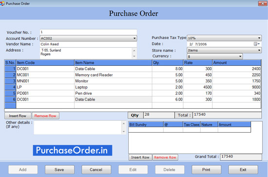Expand the Account Number dropdown
268x177 pixels.
pos(134,38)
